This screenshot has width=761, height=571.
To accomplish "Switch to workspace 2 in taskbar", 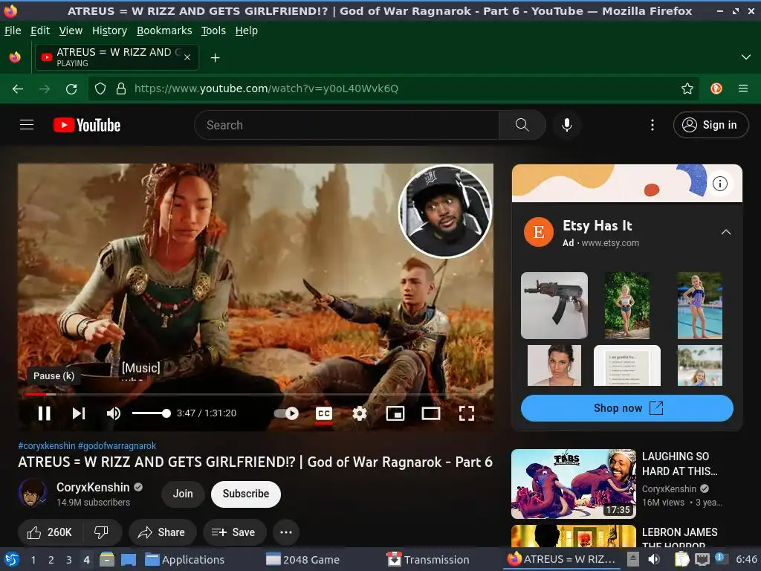I will pos(51,560).
